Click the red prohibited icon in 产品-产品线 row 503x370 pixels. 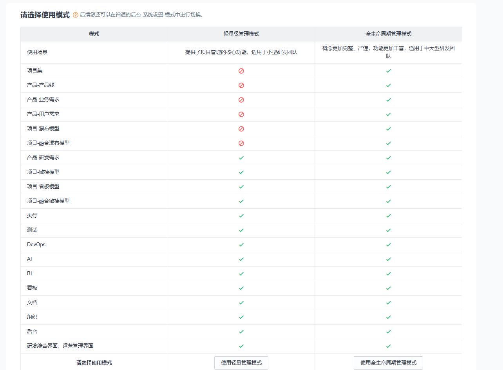pyautogui.click(x=241, y=85)
